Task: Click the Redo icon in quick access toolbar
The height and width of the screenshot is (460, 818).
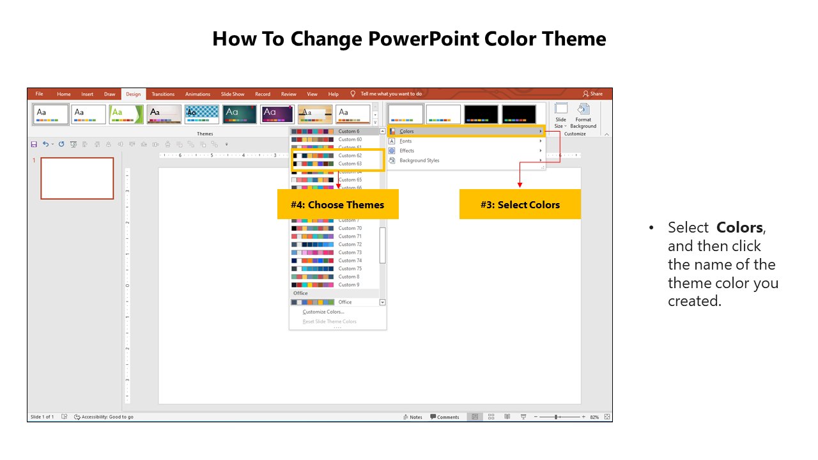Action: click(61, 144)
